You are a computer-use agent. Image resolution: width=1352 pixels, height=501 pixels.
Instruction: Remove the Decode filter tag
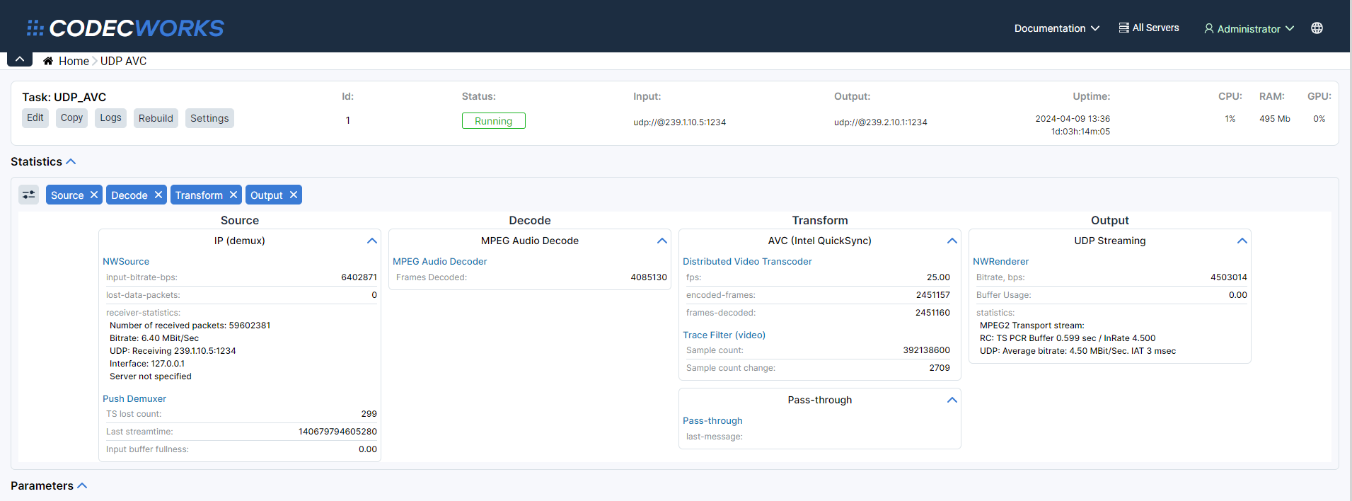click(x=158, y=195)
